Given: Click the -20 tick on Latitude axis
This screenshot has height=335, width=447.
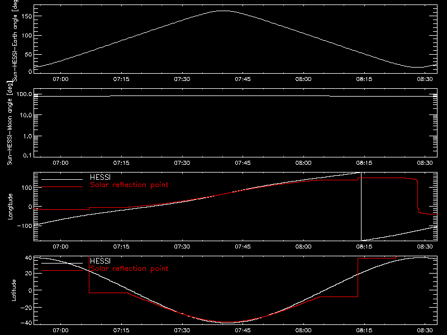Looking at the screenshot, I should click(x=26, y=308).
